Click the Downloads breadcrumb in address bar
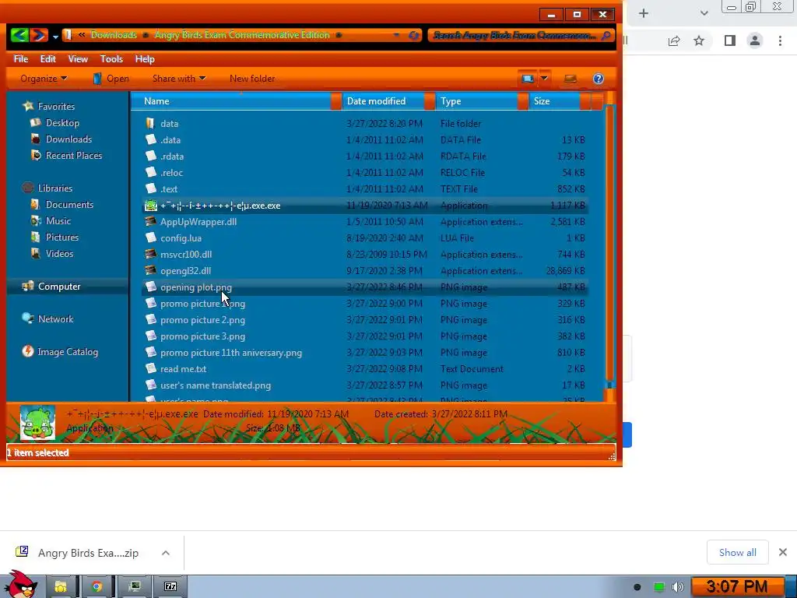This screenshot has height=598, width=797. click(114, 35)
